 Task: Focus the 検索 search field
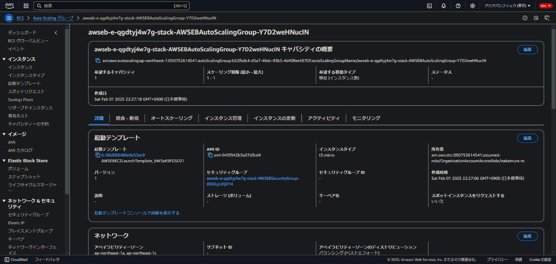(112, 6)
